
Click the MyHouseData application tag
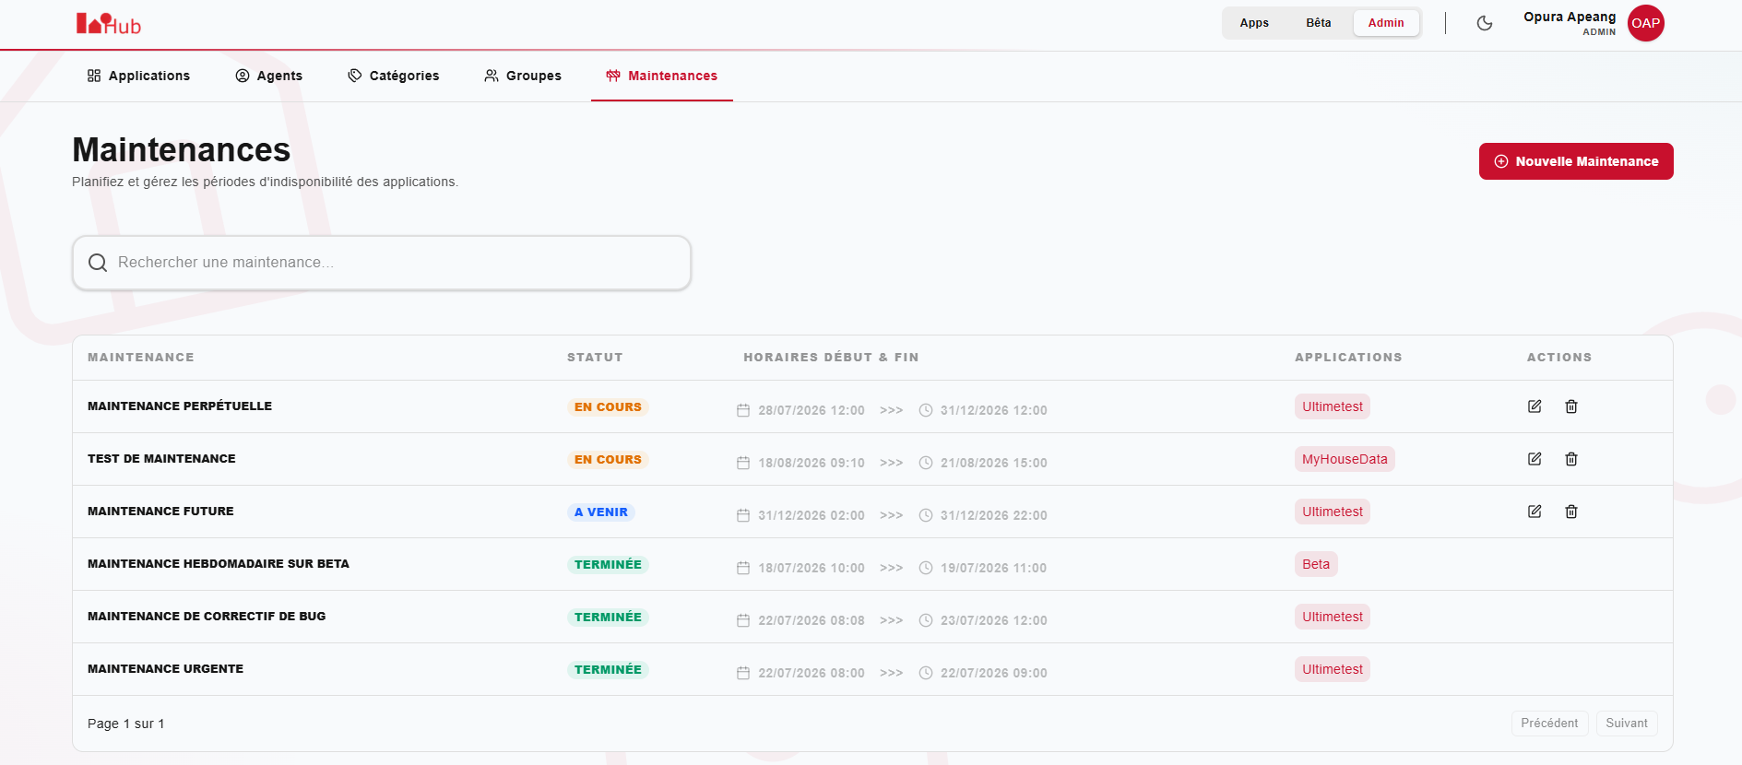click(1345, 459)
